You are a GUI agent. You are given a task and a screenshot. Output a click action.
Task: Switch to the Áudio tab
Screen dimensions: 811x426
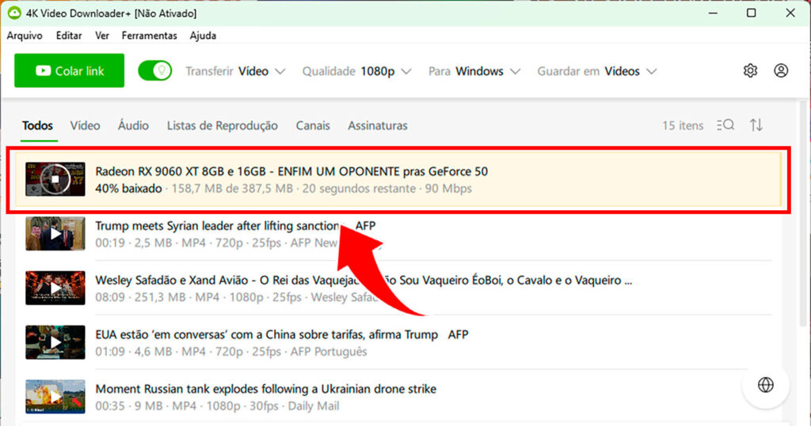(x=133, y=126)
